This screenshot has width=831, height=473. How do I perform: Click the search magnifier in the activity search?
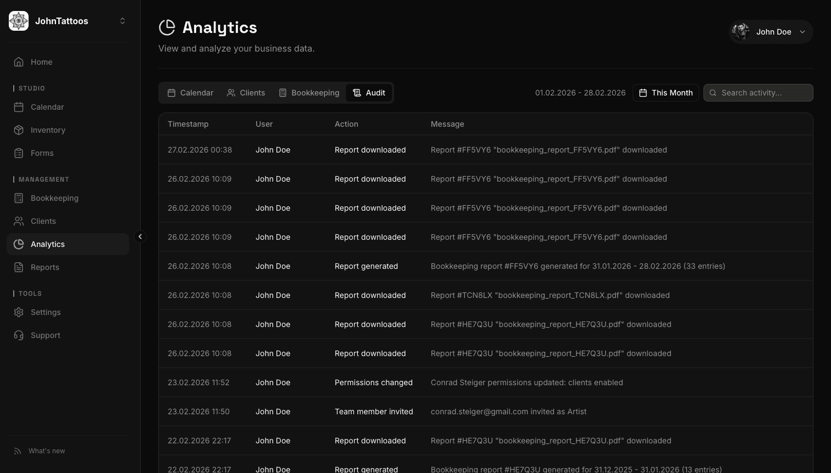pyautogui.click(x=712, y=93)
